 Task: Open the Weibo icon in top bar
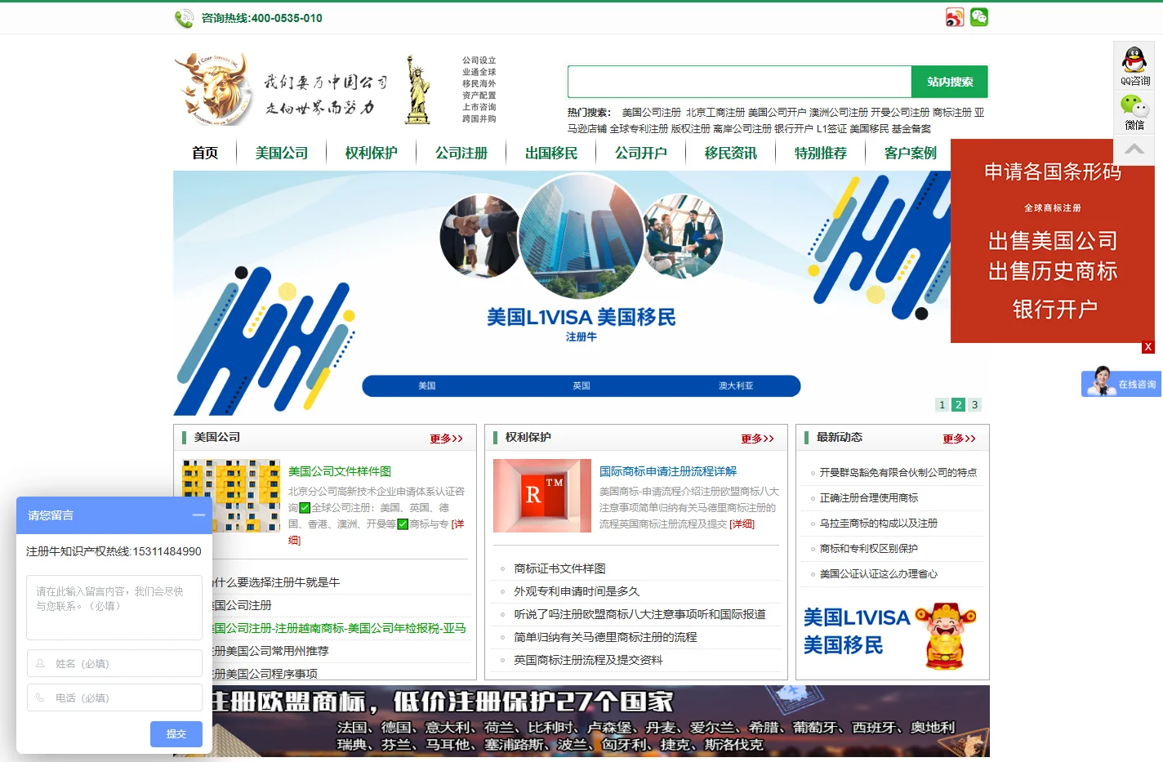tap(955, 17)
